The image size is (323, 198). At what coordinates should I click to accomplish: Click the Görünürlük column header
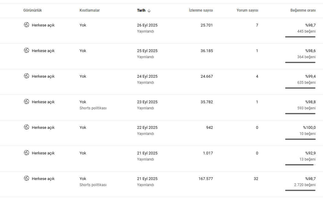pos(33,10)
